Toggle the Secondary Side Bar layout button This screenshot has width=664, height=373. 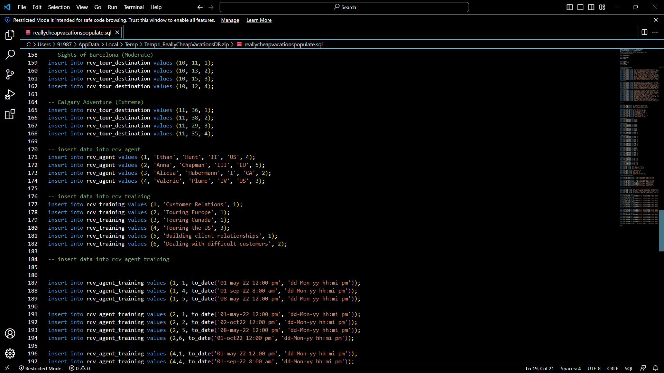591,7
